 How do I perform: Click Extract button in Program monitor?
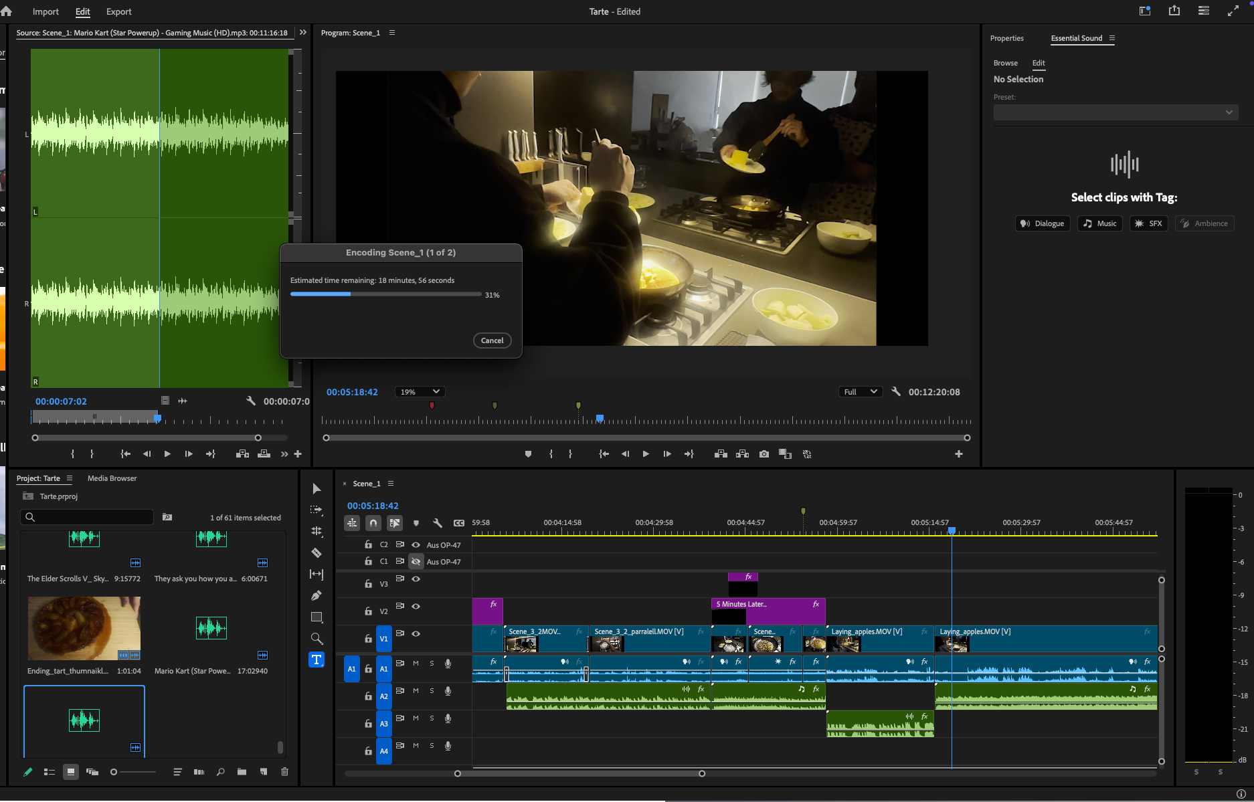pyautogui.click(x=742, y=454)
